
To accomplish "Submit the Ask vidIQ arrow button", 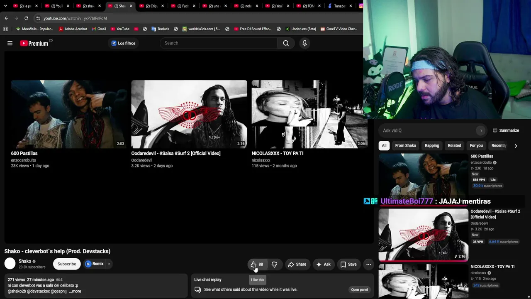I will tap(481, 130).
